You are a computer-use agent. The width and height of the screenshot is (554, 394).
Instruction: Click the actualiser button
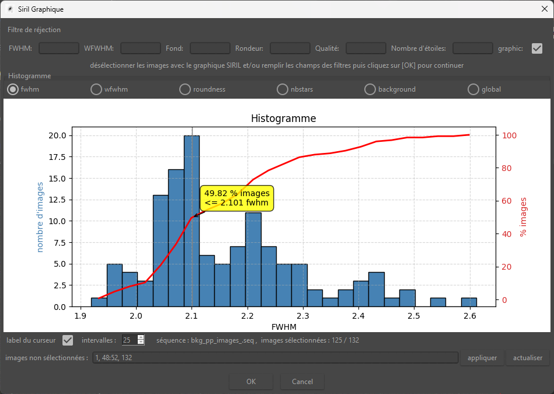(528, 358)
